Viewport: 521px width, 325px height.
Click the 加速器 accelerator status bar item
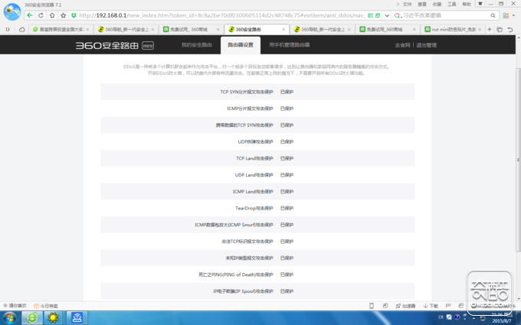(x=406, y=306)
